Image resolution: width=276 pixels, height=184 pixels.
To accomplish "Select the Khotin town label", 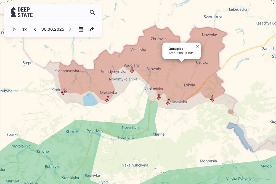I will (x=72, y=132).
